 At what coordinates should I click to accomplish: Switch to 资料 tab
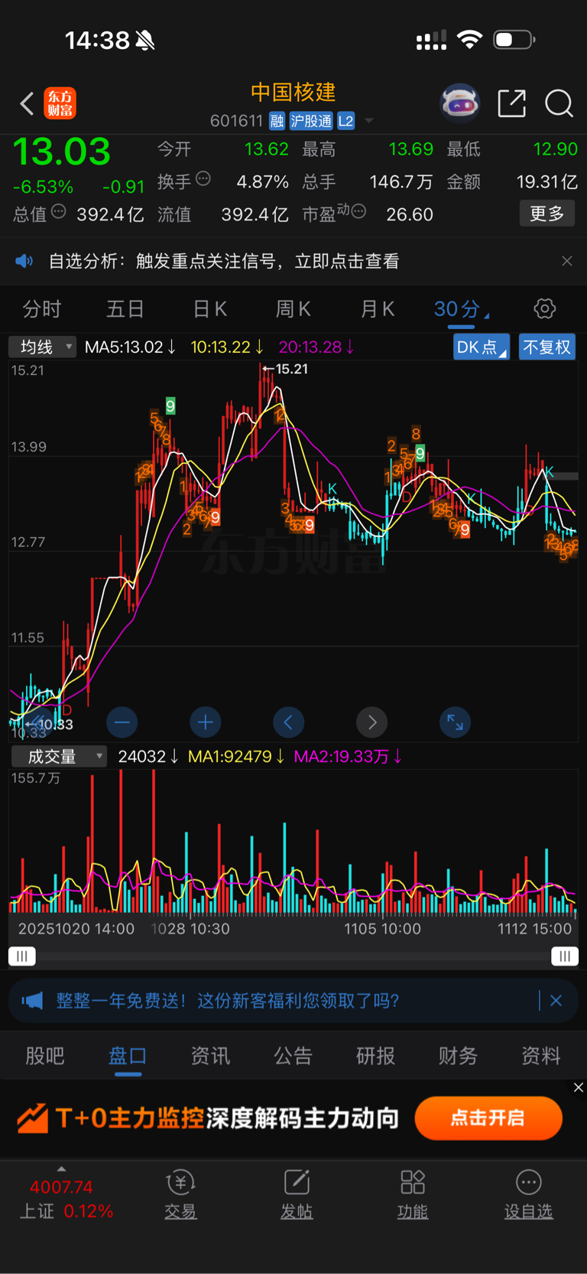pos(540,1056)
